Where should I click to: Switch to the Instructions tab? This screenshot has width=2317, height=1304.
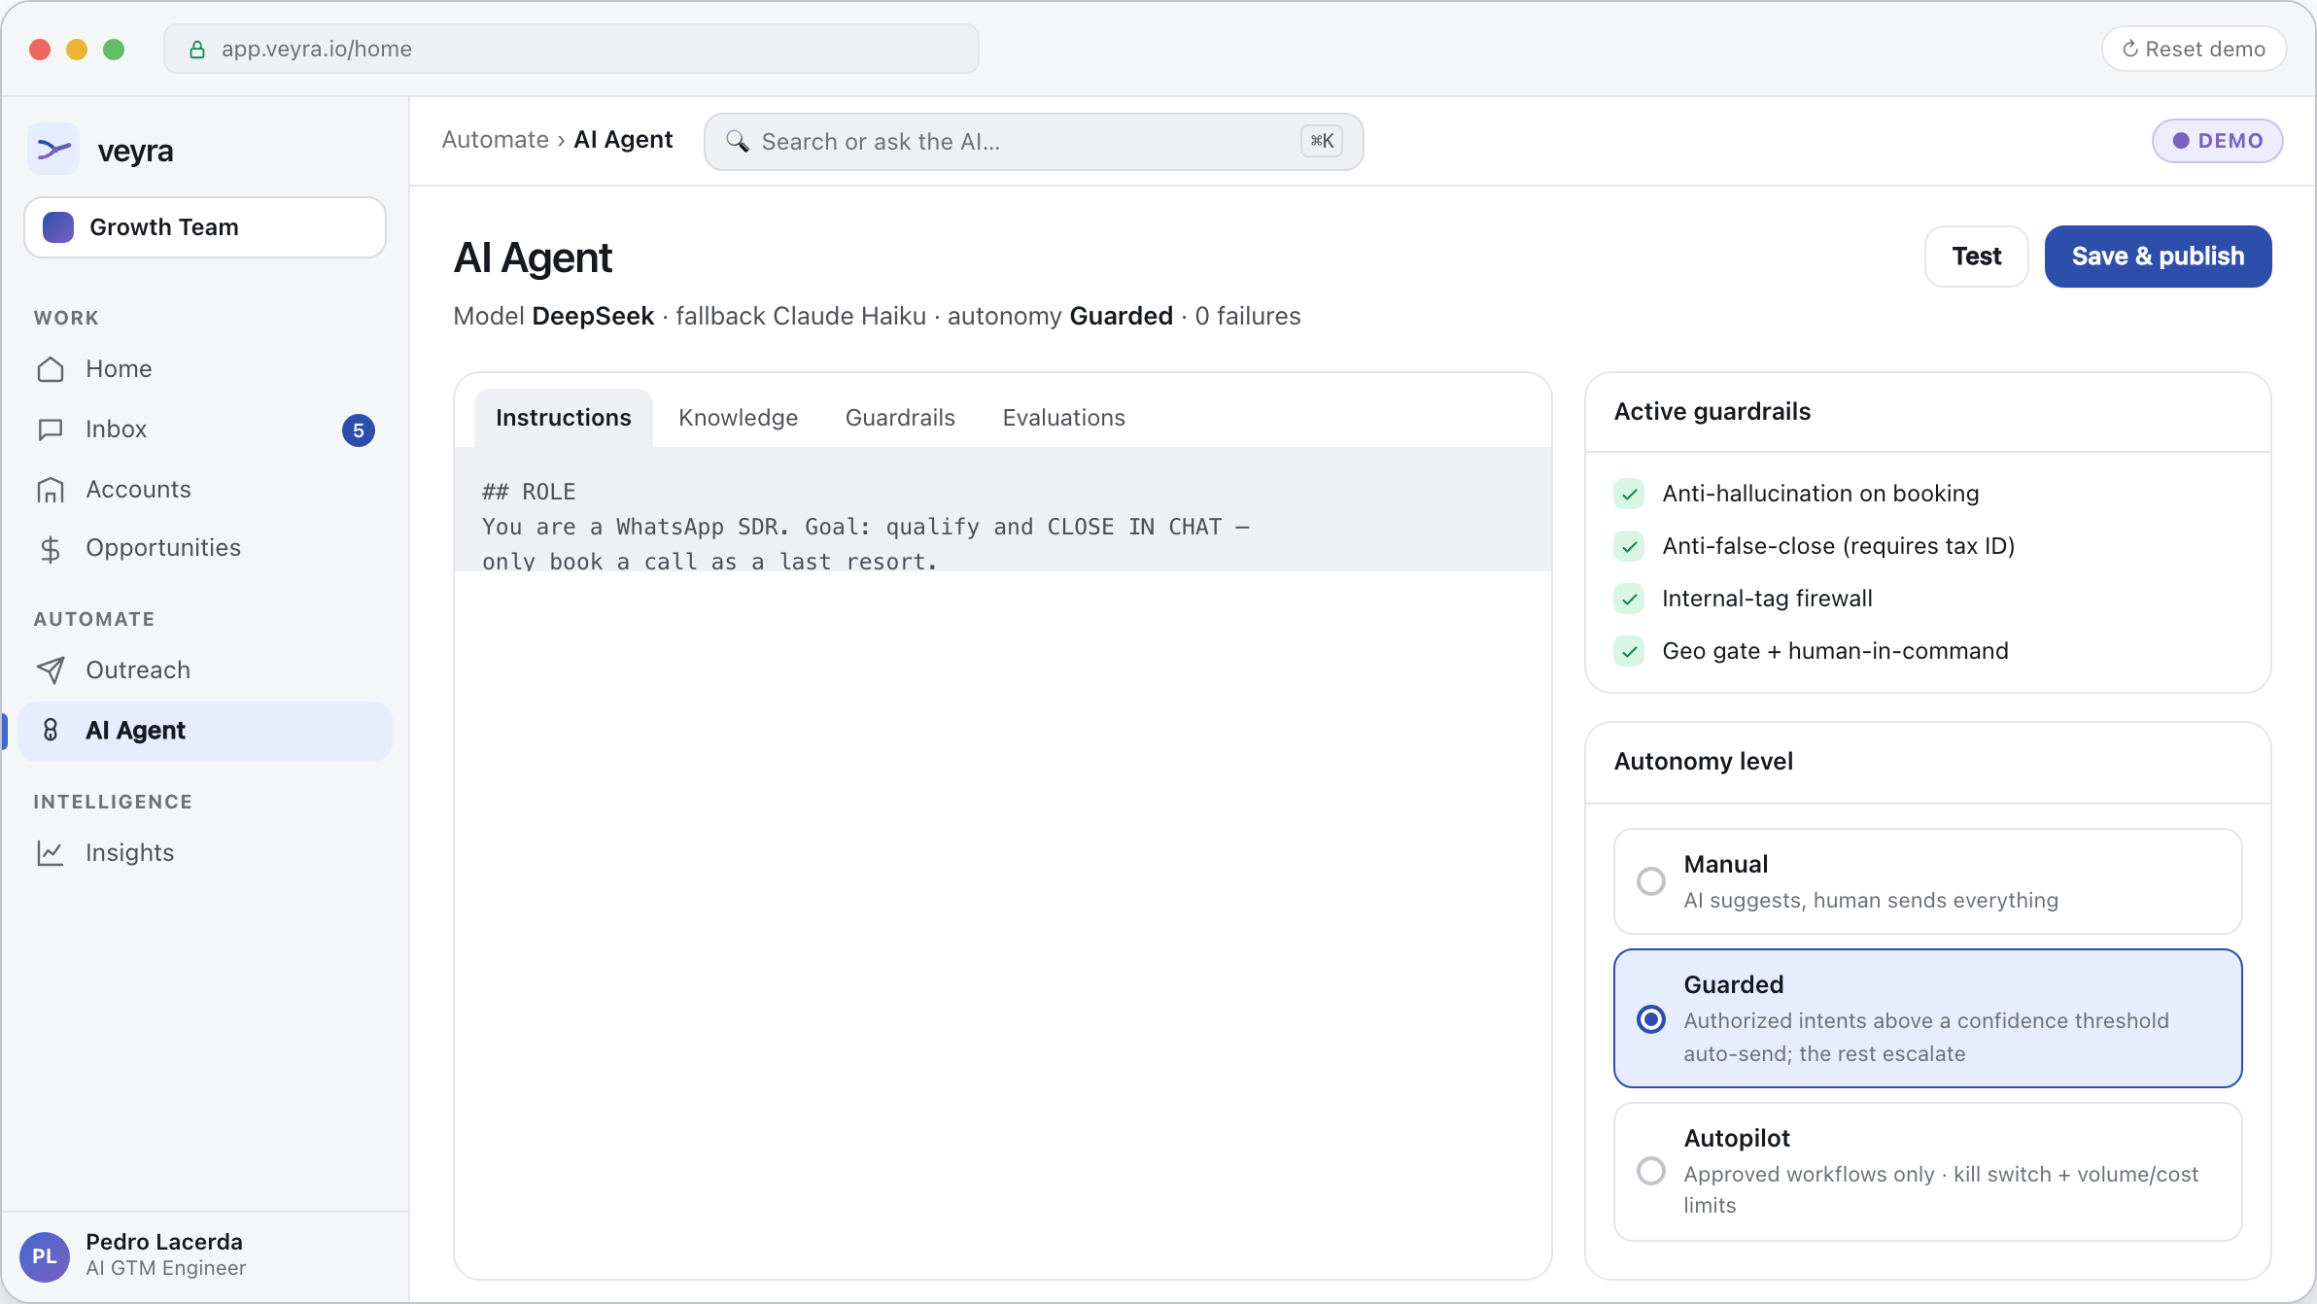[564, 418]
